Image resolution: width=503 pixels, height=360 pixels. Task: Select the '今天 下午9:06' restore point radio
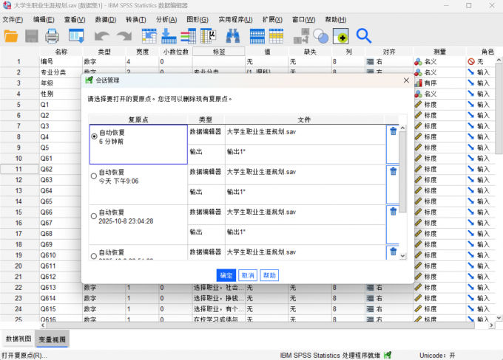(94, 176)
